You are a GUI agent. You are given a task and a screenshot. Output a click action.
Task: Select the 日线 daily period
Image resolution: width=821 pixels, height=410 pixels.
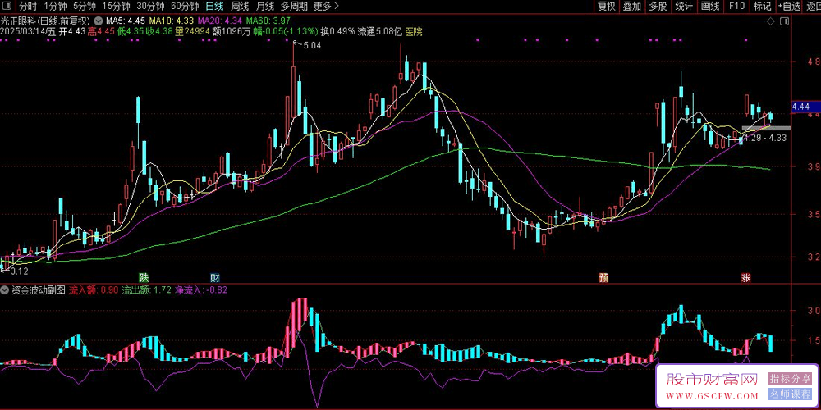coord(214,7)
